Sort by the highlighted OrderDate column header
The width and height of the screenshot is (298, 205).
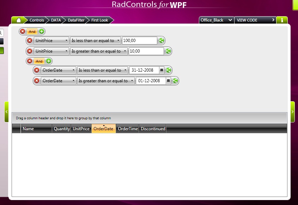[x=104, y=129]
